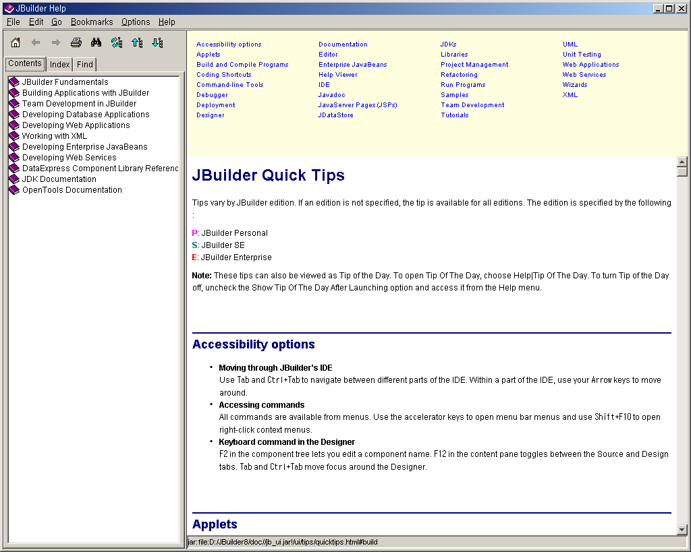Click the Next topic down-arrow icon
The height and width of the screenshot is (552, 691).
coord(157,42)
